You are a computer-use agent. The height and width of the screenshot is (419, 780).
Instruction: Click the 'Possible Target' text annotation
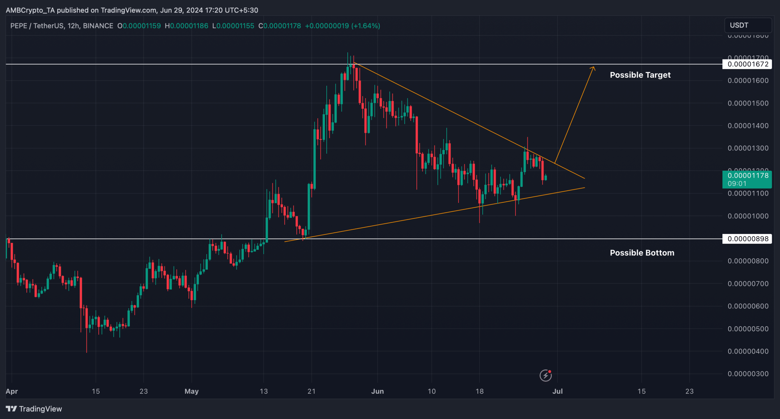[x=640, y=75]
